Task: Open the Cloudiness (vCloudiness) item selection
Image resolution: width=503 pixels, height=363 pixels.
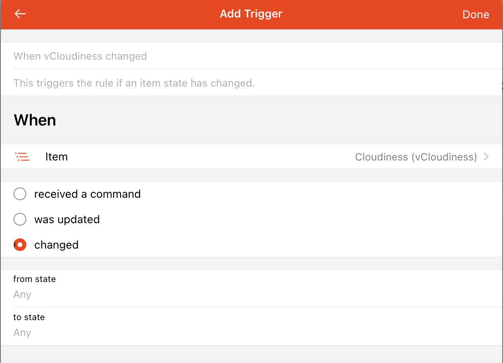Action: click(416, 157)
